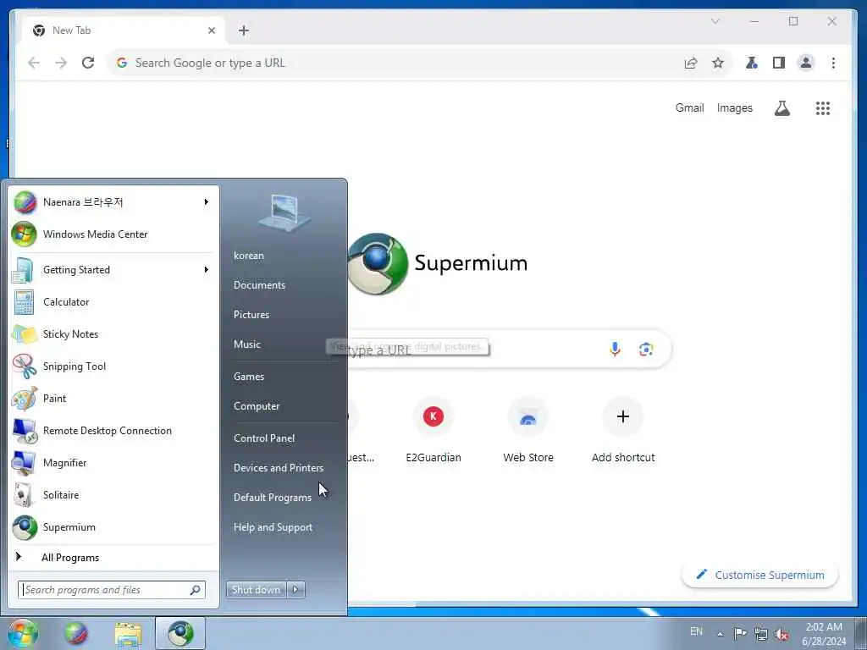Expand Naenara browser submenu arrow
The image size is (867, 650).
click(x=207, y=202)
